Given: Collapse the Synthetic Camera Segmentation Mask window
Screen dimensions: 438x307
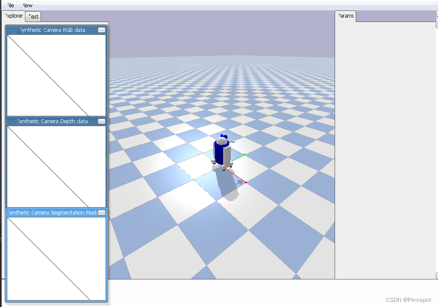Looking at the screenshot, I should tap(102, 213).
